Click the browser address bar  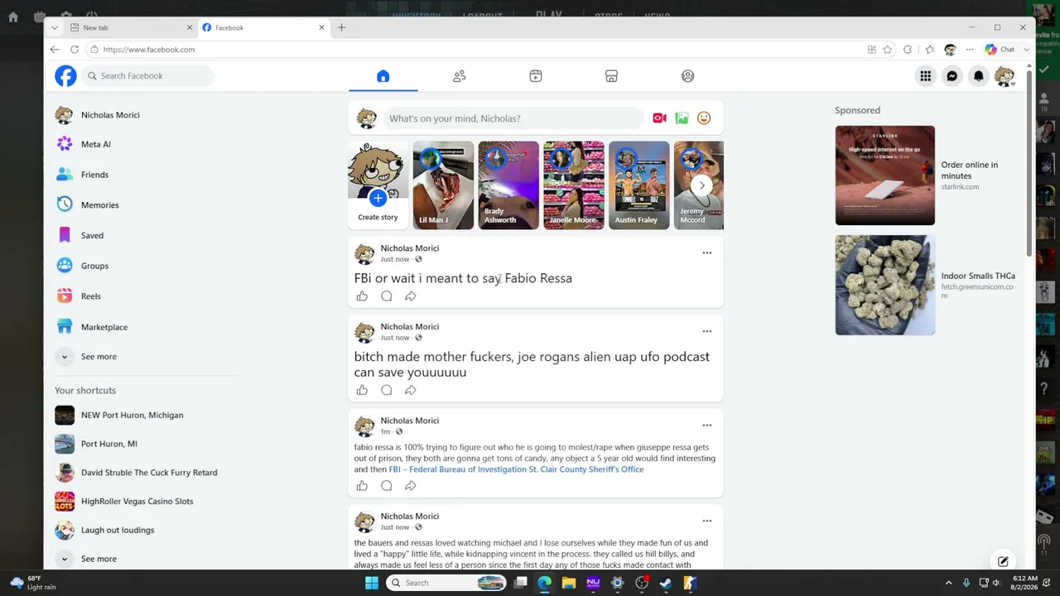[476, 50]
